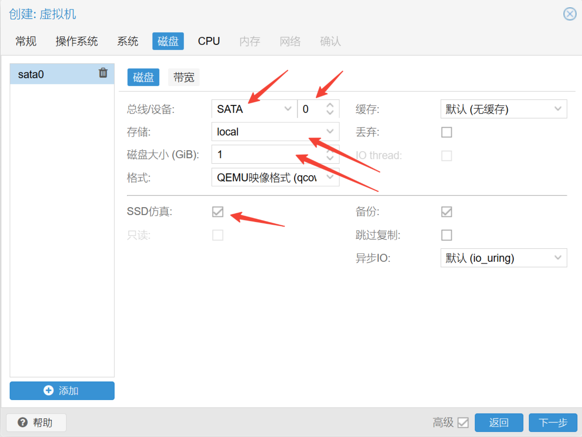
Task: Open the 缓存 cache mode dropdown
Action: click(558, 109)
